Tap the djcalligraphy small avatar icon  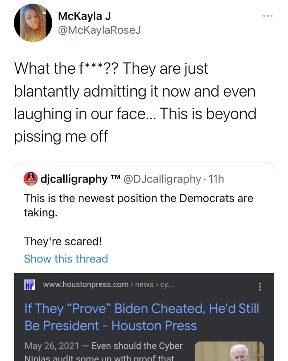(30, 179)
